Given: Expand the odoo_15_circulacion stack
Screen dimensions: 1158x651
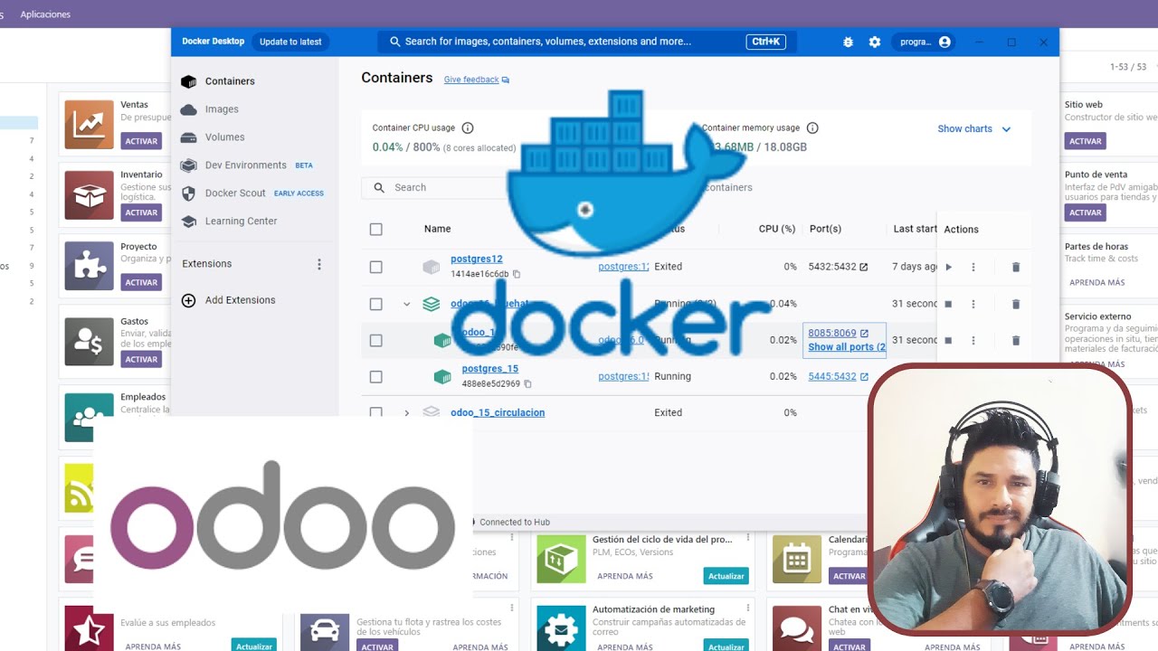Looking at the screenshot, I should pos(407,413).
